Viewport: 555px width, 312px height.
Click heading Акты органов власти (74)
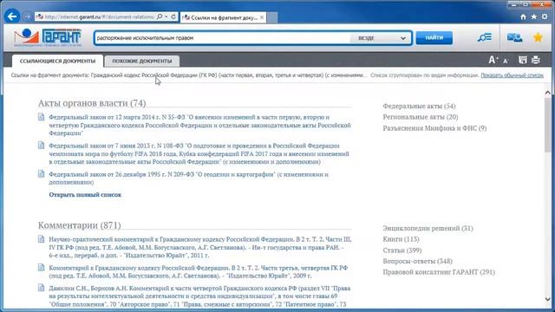coord(92,102)
